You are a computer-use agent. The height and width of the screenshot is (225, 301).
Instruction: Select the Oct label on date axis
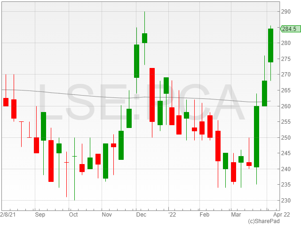click(x=73, y=214)
